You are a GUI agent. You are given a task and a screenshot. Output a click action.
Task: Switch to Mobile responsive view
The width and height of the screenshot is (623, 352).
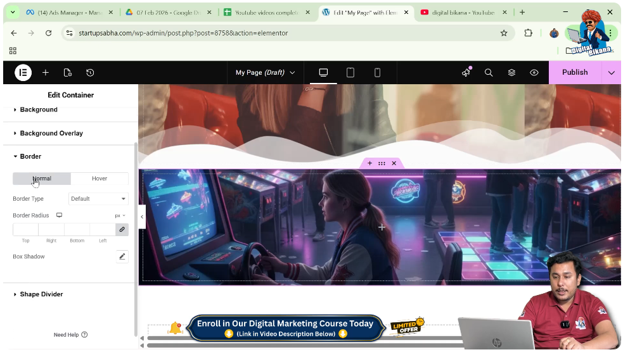tap(377, 73)
